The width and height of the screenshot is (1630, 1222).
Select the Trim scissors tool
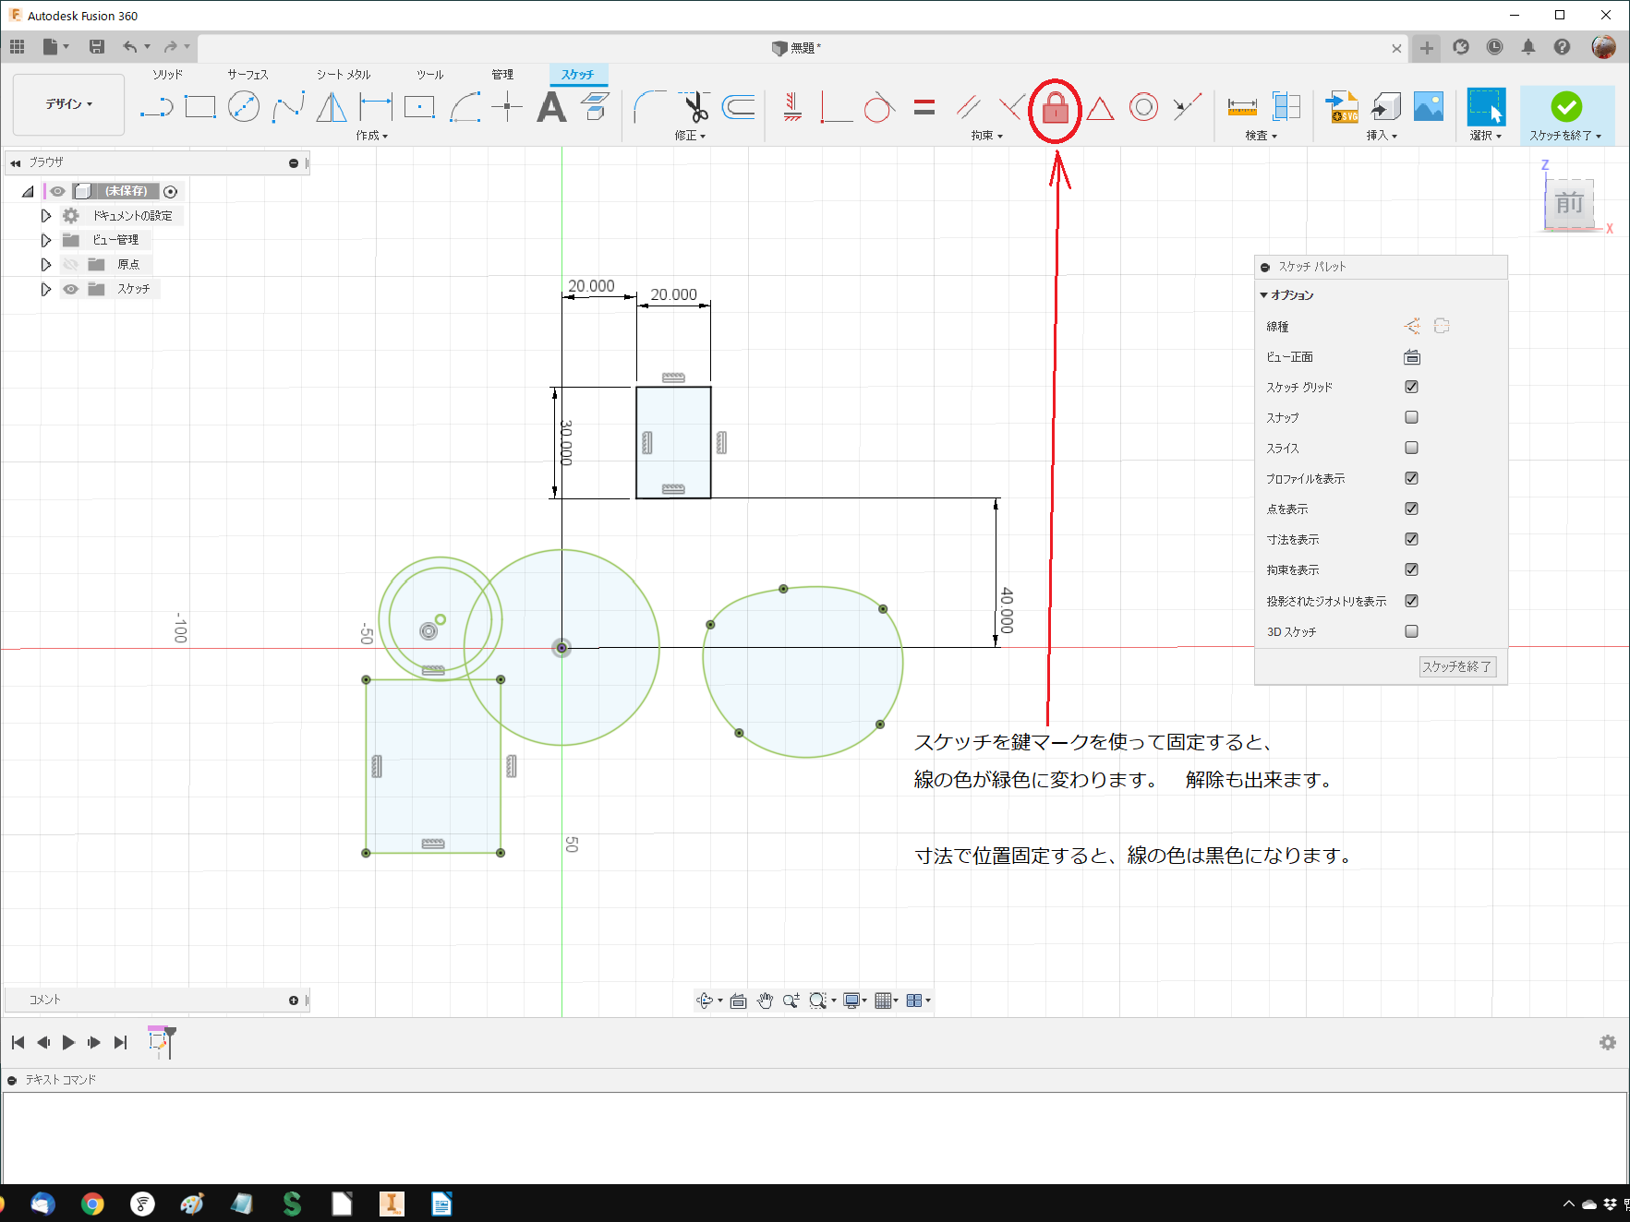(x=695, y=107)
